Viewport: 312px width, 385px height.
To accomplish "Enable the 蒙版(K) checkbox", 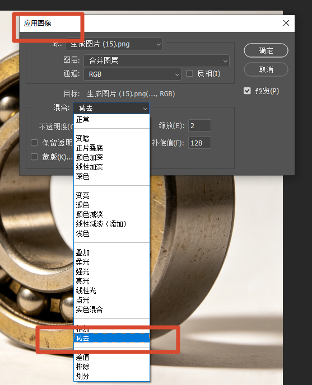I will point(34,157).
